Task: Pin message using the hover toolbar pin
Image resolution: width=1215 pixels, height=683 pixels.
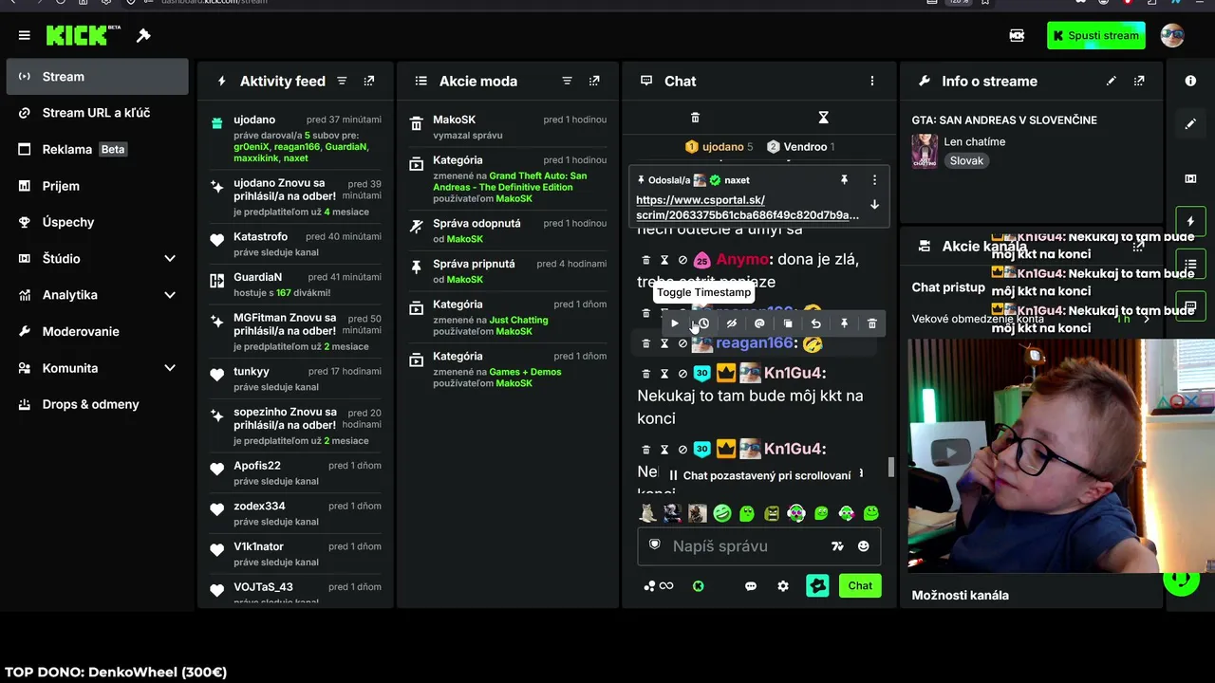Action: (844, 323)
